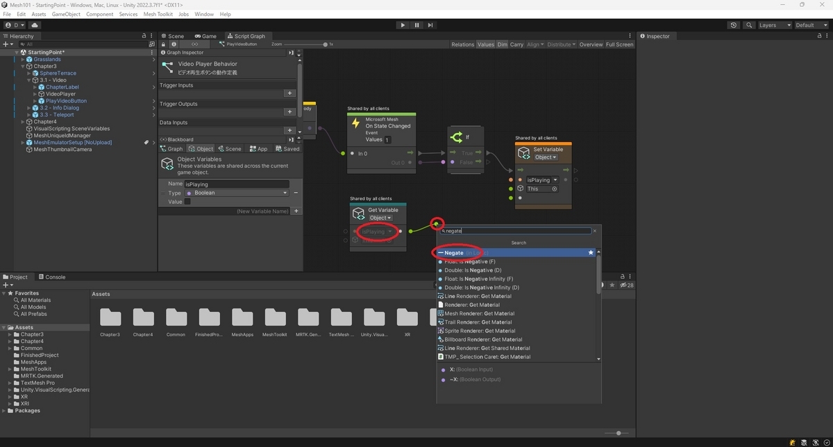Open the undo history icon

[734, 25]
